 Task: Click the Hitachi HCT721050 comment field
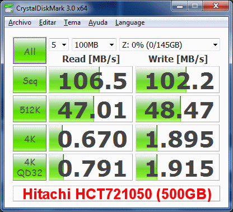(x=116, y=193)
